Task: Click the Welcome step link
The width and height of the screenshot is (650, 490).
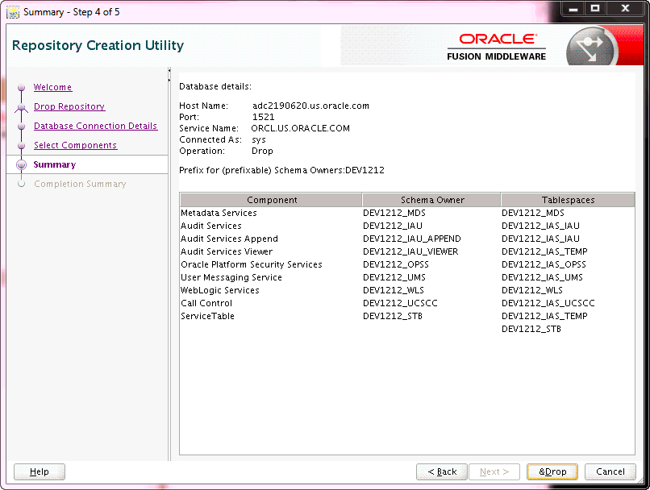Action: click(x=52, y=87)
